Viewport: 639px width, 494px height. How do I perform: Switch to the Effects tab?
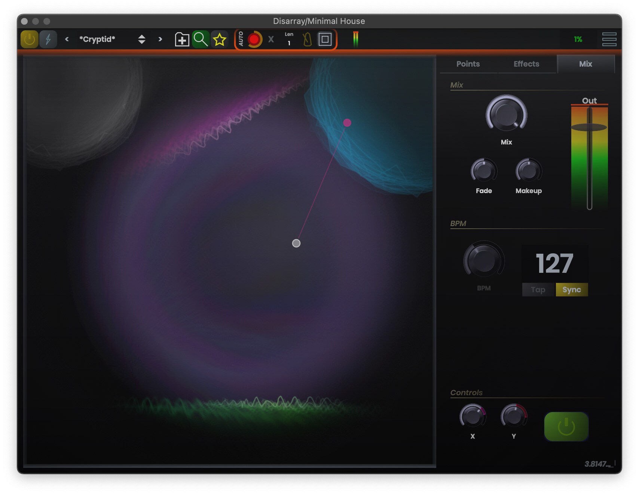(526, 64)
